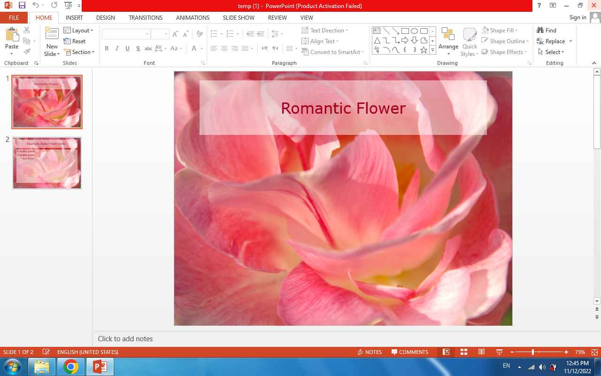This screenshot has width=601, height=376.
Task: Open the DESIGN ribbon tab
Action: 105,17
